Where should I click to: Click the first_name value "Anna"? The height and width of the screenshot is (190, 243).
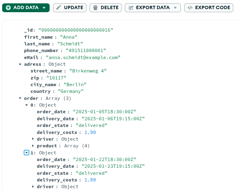coord(66,37)
